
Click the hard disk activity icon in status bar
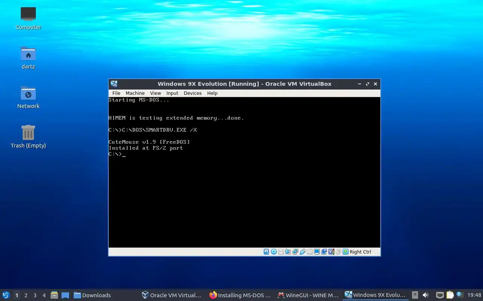click(266, 252)
